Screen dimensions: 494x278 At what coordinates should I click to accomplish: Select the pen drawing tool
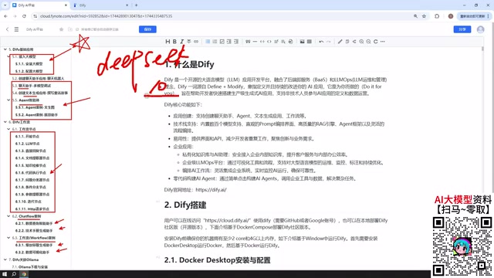tap(340, 42)
